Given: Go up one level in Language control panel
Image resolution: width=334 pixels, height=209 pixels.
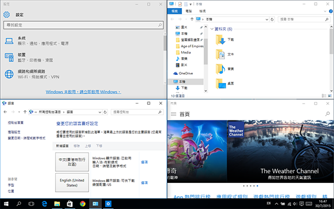Looking at the screenshot, I should [24, 112].
